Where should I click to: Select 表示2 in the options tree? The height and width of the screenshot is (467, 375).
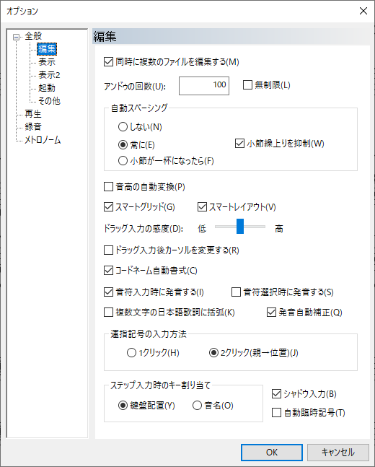click(x=49, y=75)
